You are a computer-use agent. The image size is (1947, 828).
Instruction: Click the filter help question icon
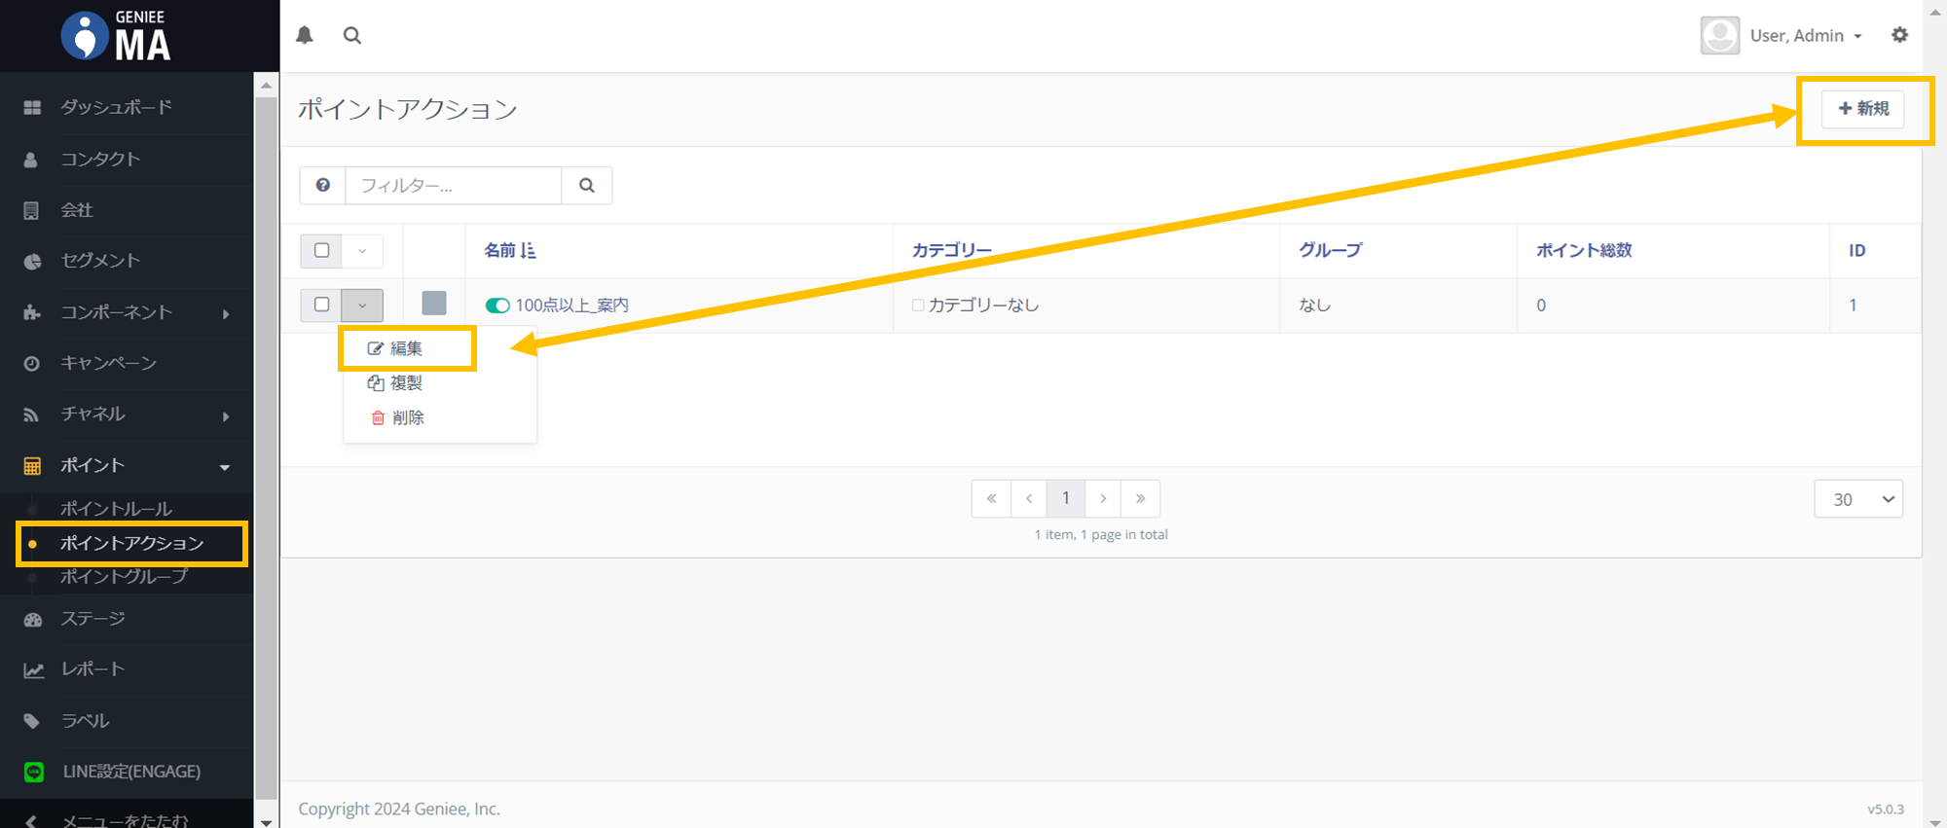coord(323,185)
